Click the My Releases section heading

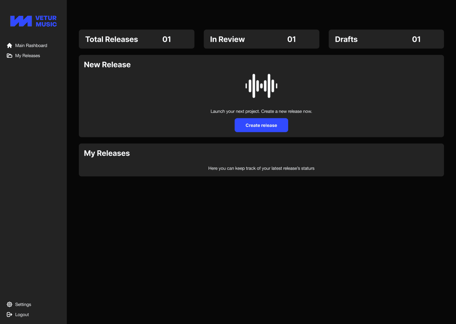[107, 153]
